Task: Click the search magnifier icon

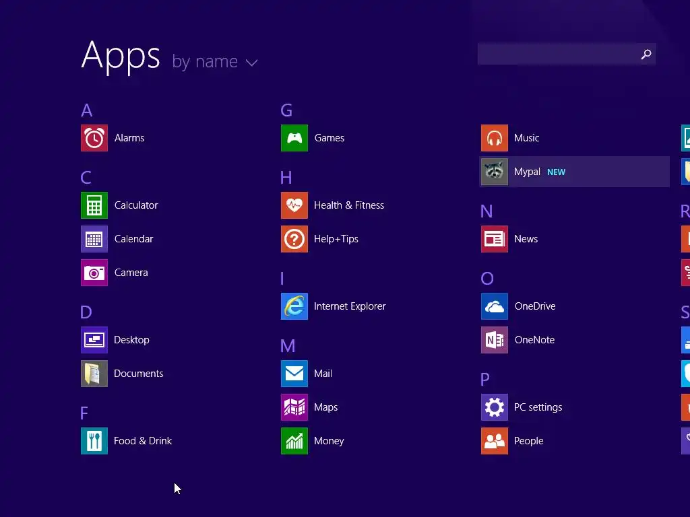Action: (x=646, y=54)
